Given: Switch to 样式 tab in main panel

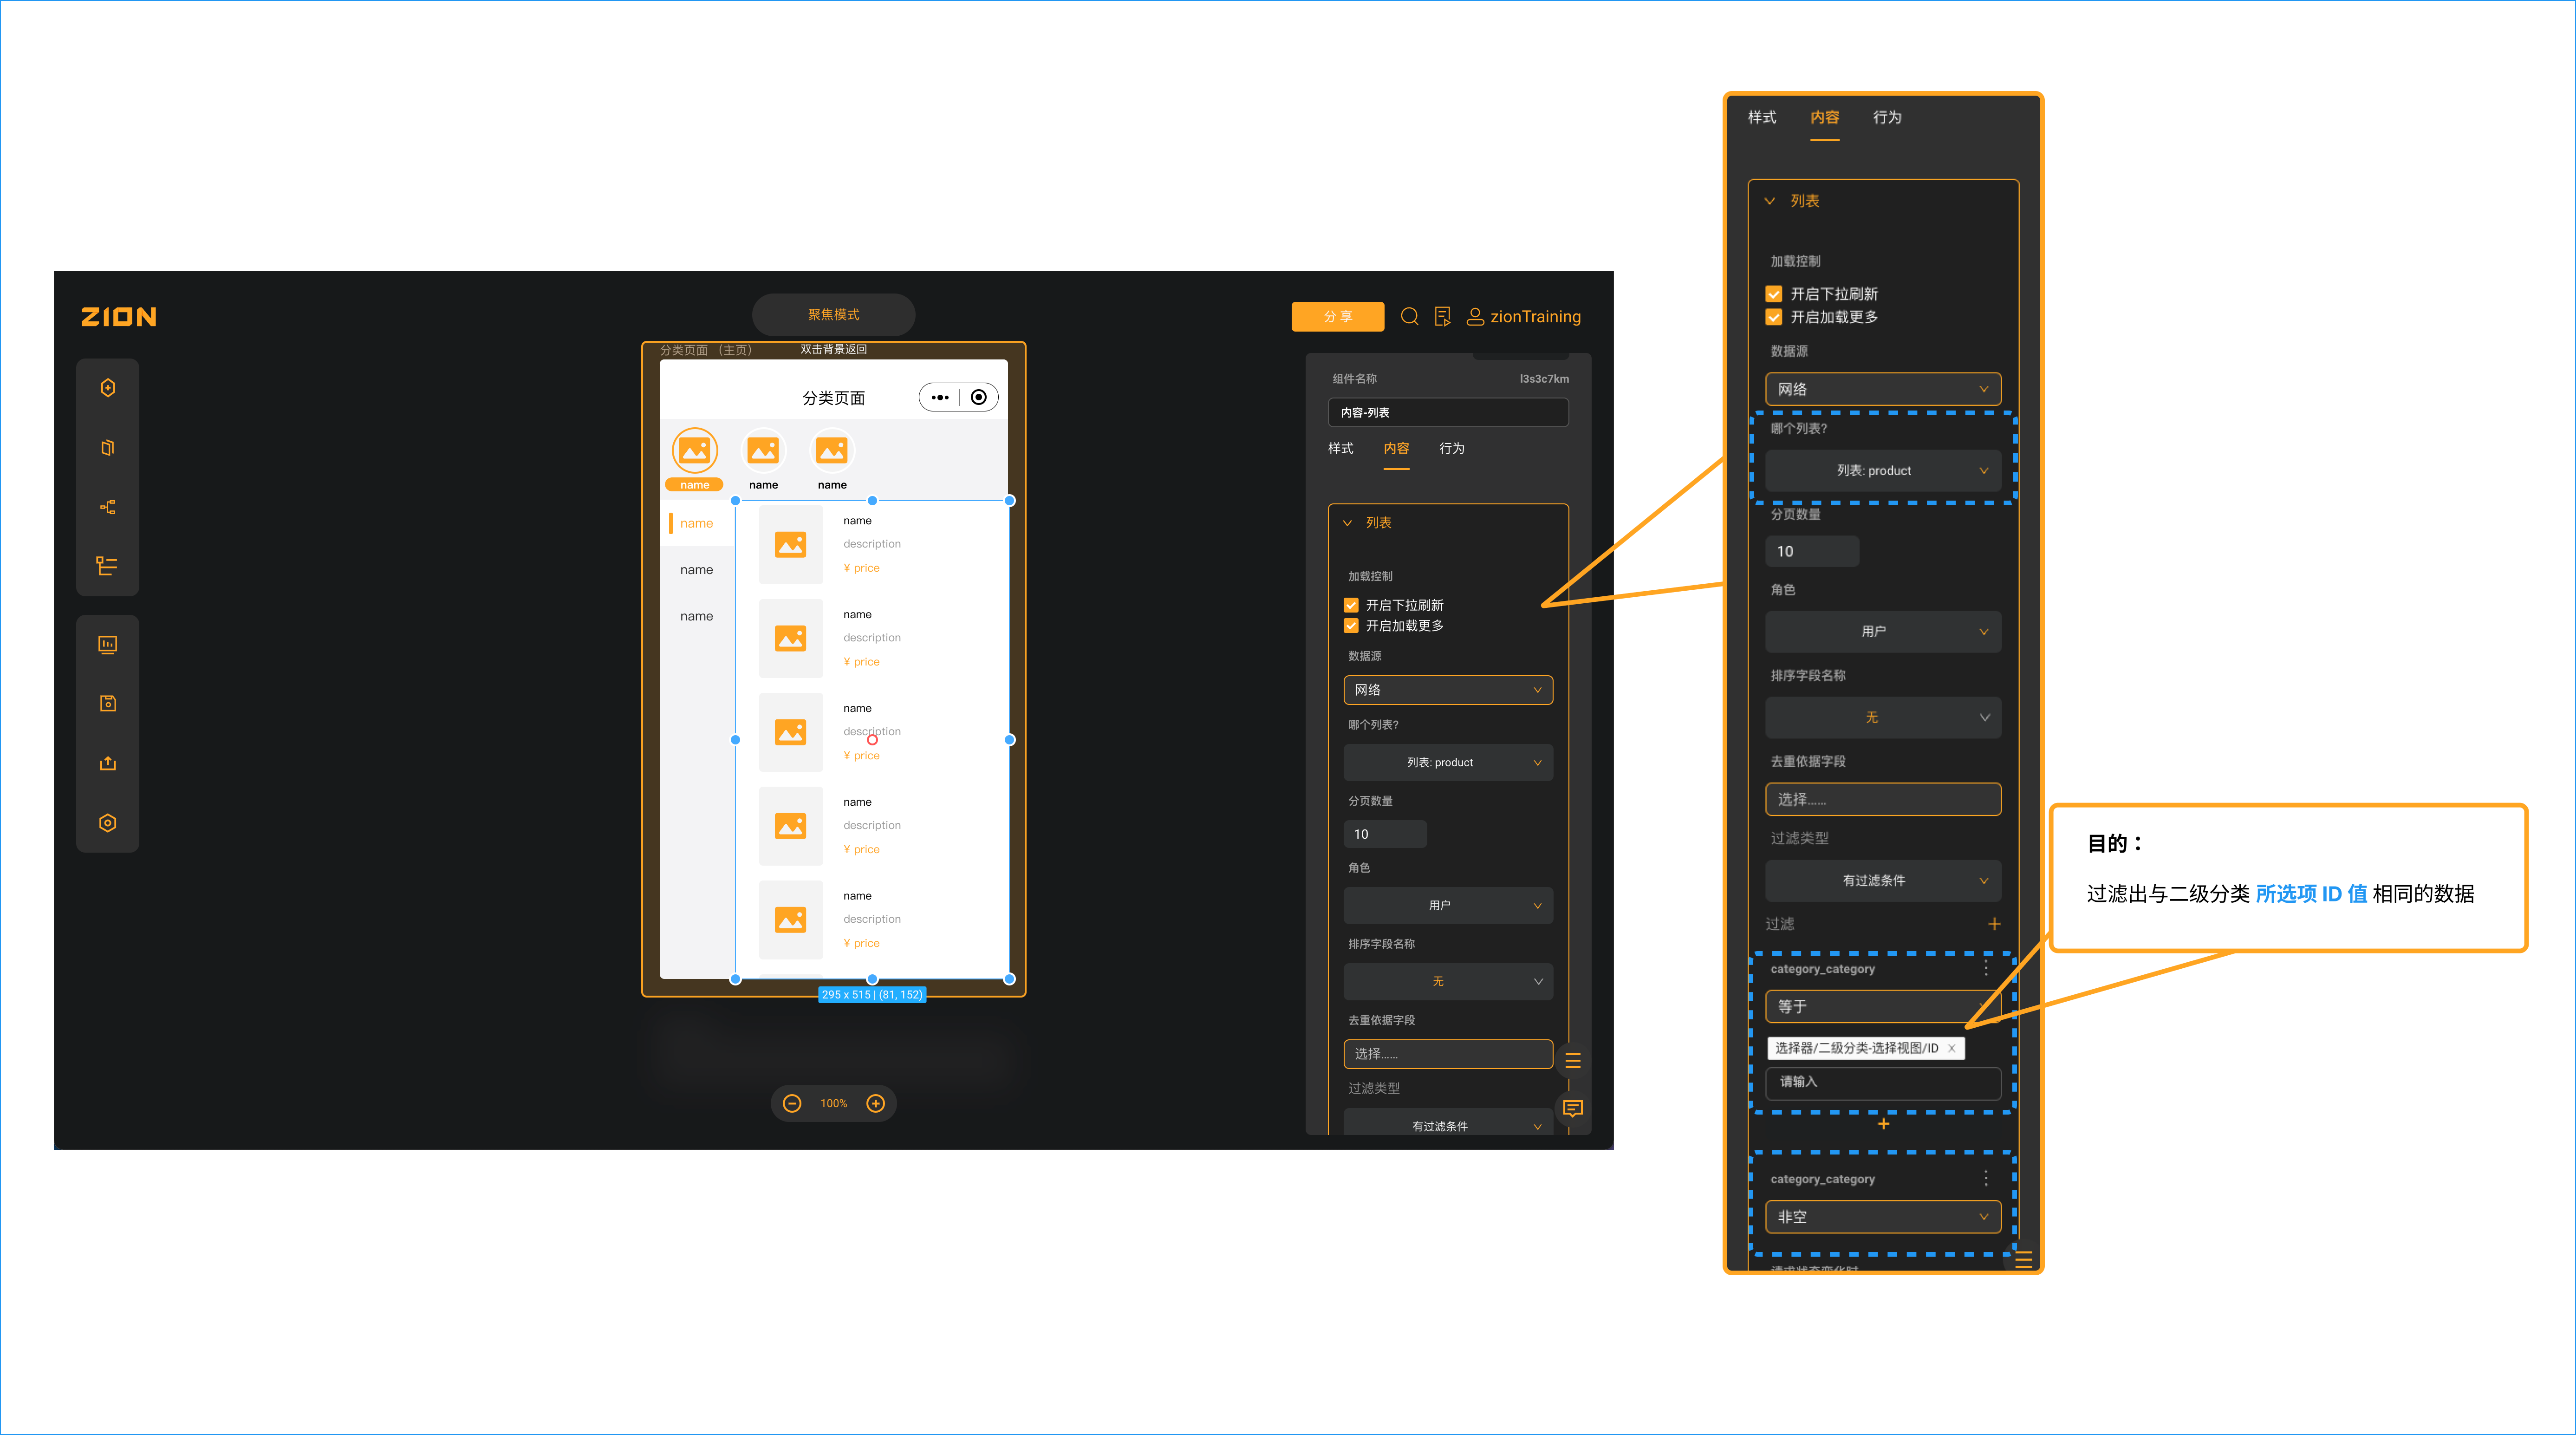Looking at the screenshot, I should pos(1340,448).
